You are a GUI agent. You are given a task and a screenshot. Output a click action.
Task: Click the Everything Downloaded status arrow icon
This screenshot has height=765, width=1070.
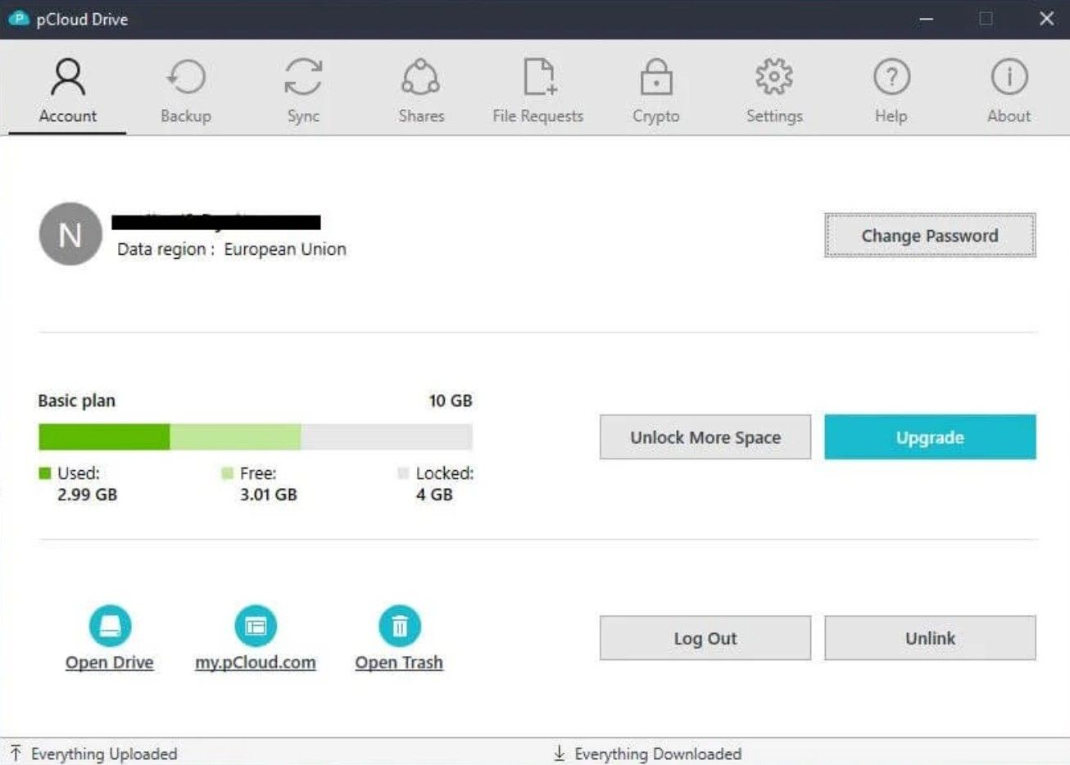click(x=560, y=753)
